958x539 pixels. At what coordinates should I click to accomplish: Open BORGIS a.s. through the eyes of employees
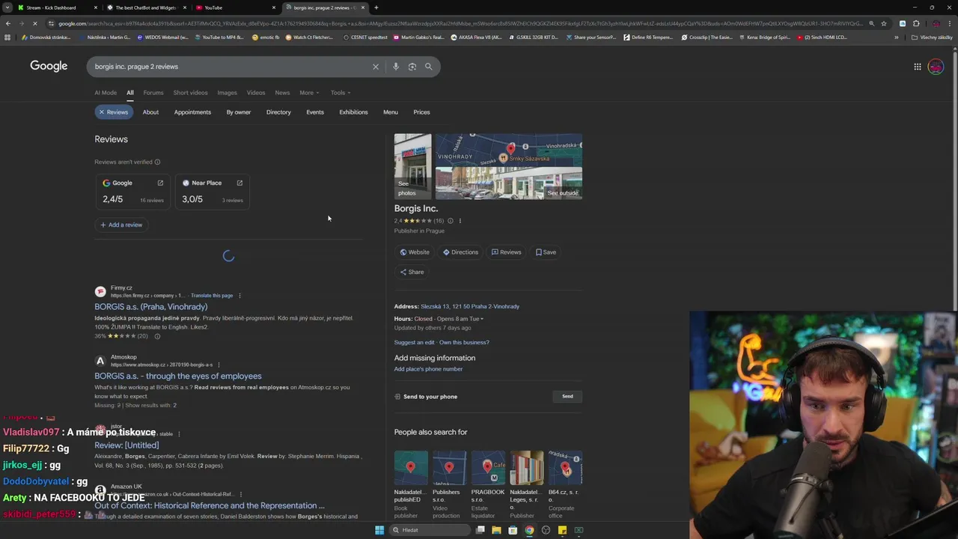tap(178, 377)
